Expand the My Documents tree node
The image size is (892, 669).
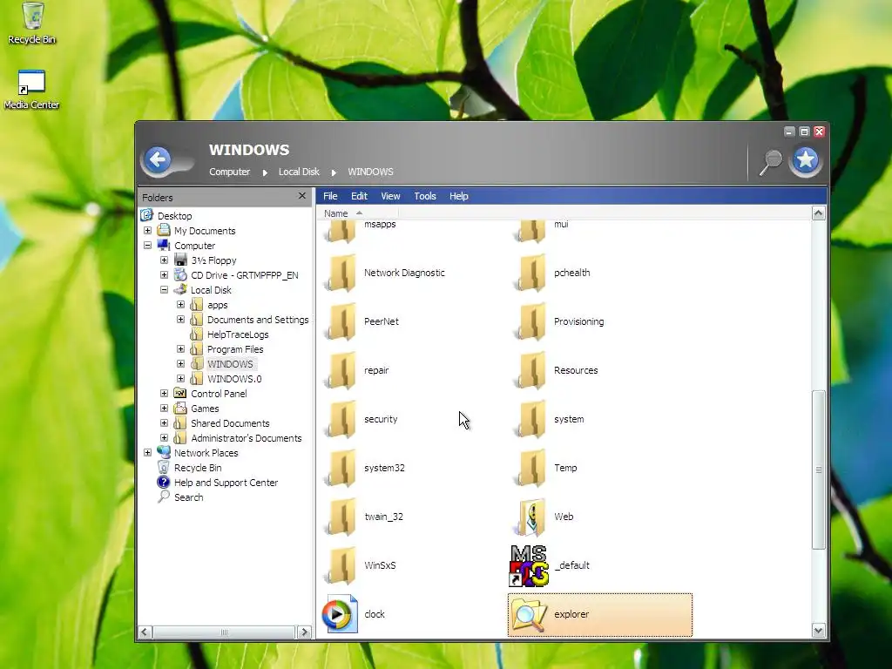(147, 230)
